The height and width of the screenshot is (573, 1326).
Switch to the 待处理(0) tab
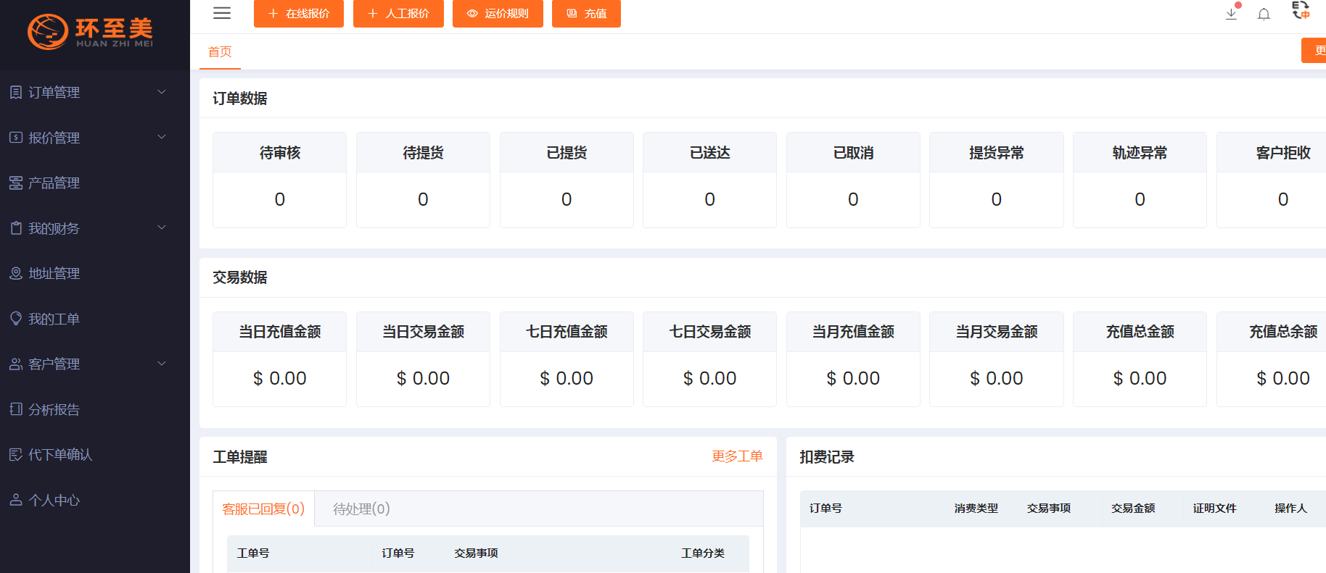click(x=361, y=509)
